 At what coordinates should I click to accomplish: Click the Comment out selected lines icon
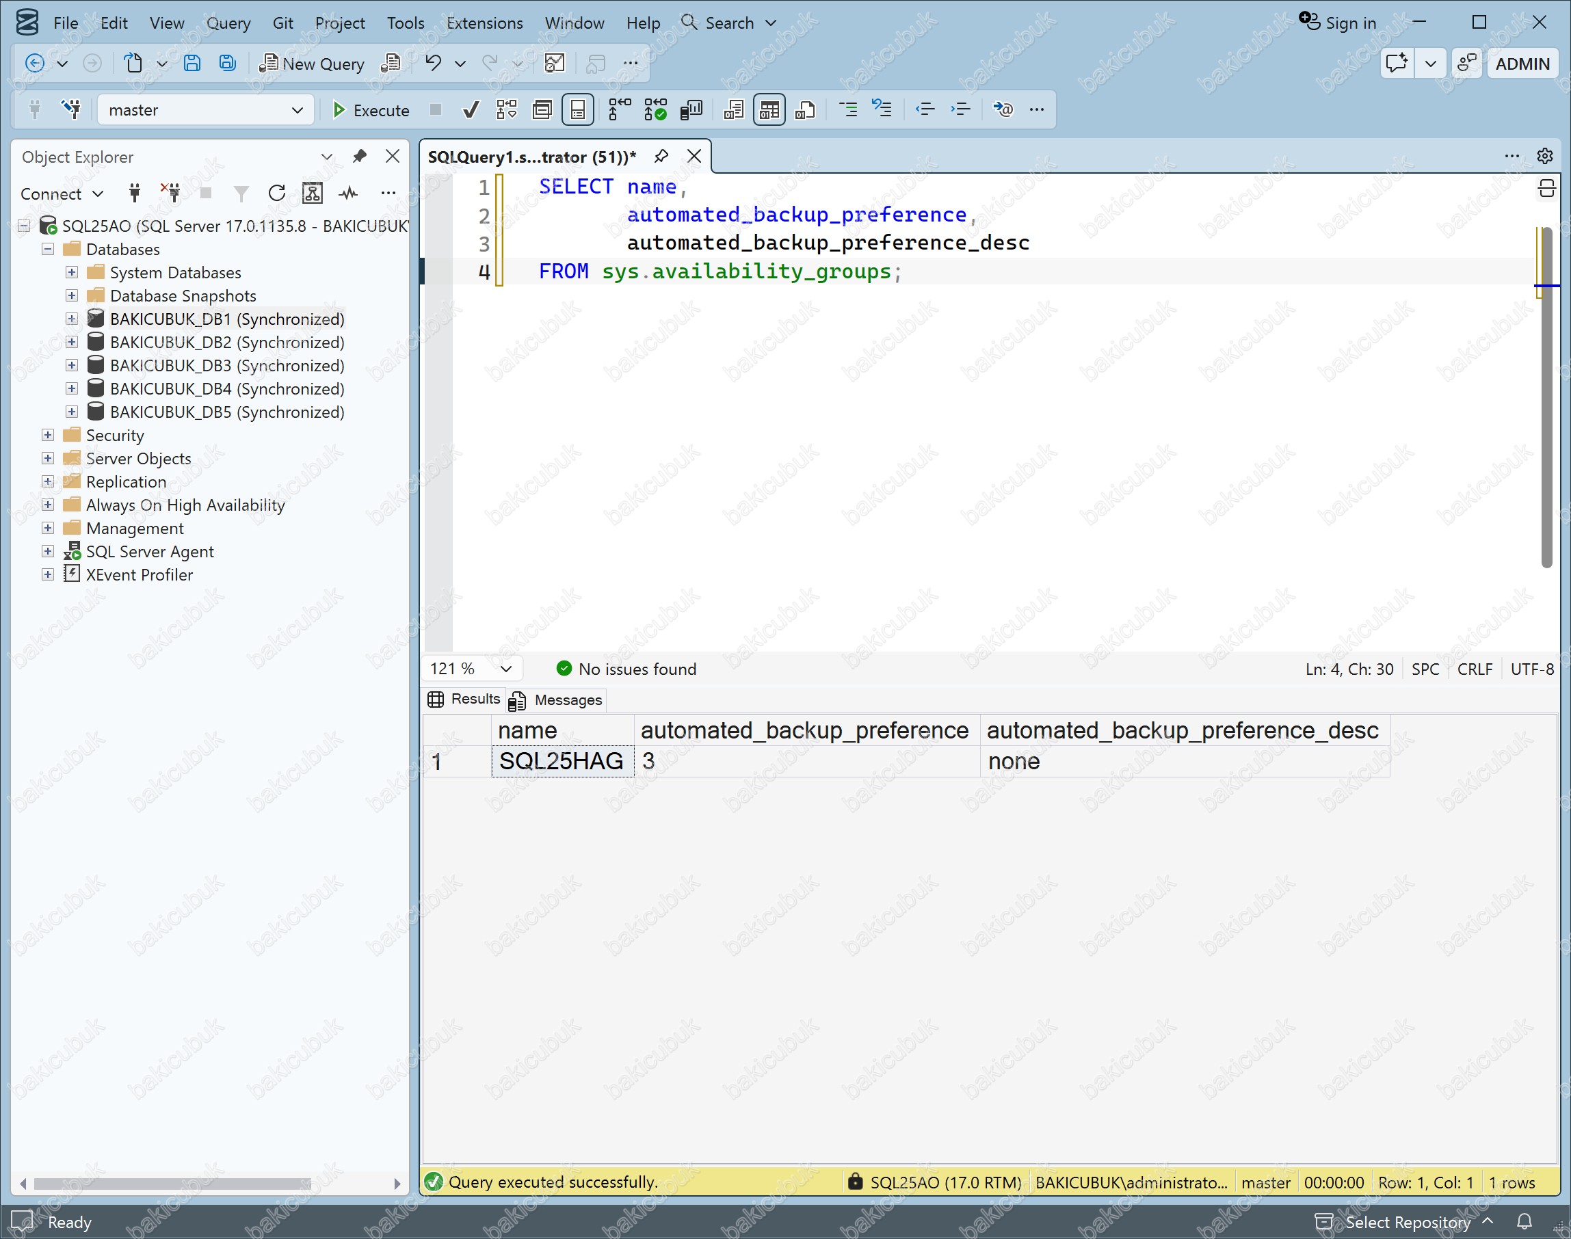(847, 110)
